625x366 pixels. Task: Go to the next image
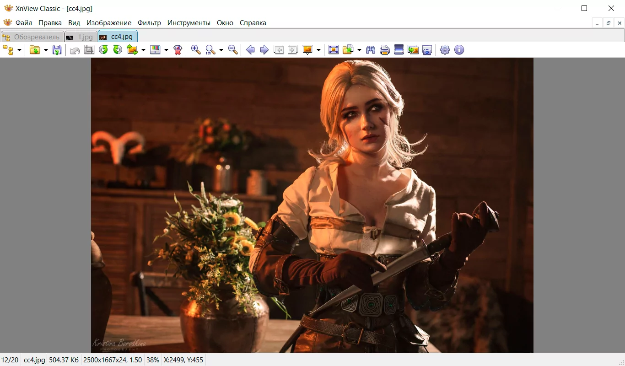[x=264, y=50]
